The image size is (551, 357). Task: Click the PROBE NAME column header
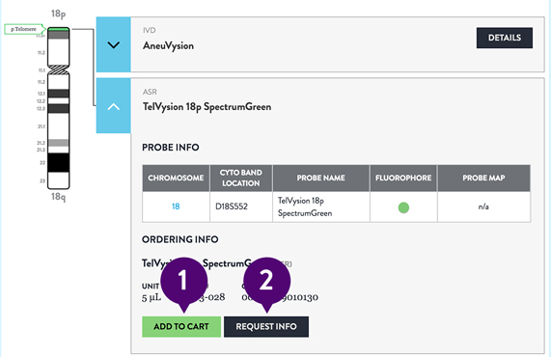320,178
